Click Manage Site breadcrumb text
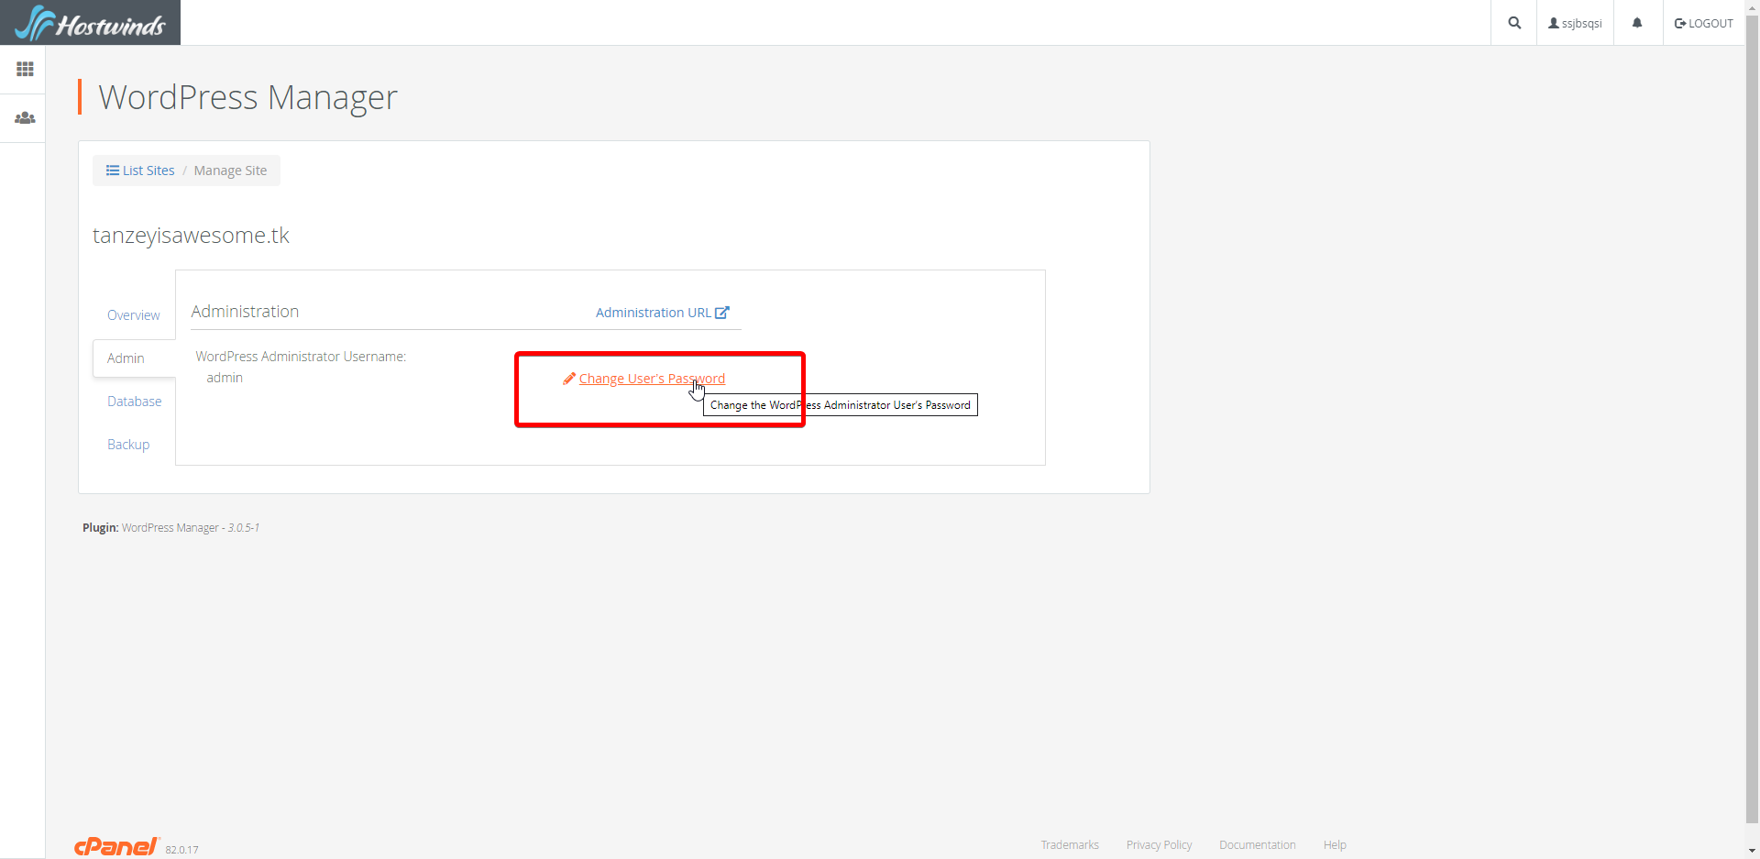This screenshot has width=1760, height=859. coord(230,171)
